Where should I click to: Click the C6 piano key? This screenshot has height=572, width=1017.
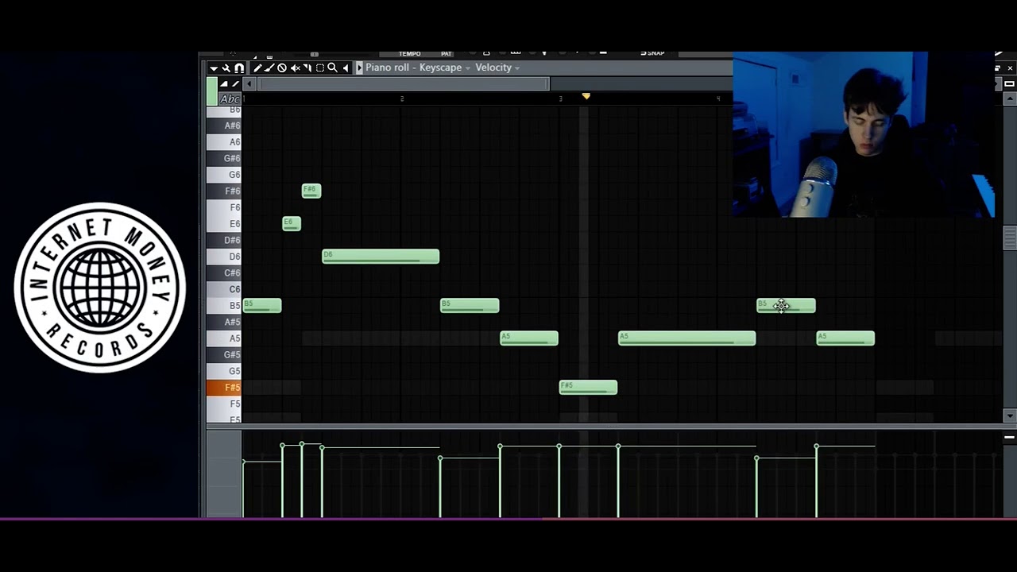click(x=224, y=289)
